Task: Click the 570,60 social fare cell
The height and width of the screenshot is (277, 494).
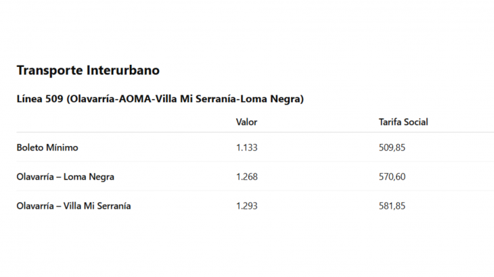Action: 392,177
